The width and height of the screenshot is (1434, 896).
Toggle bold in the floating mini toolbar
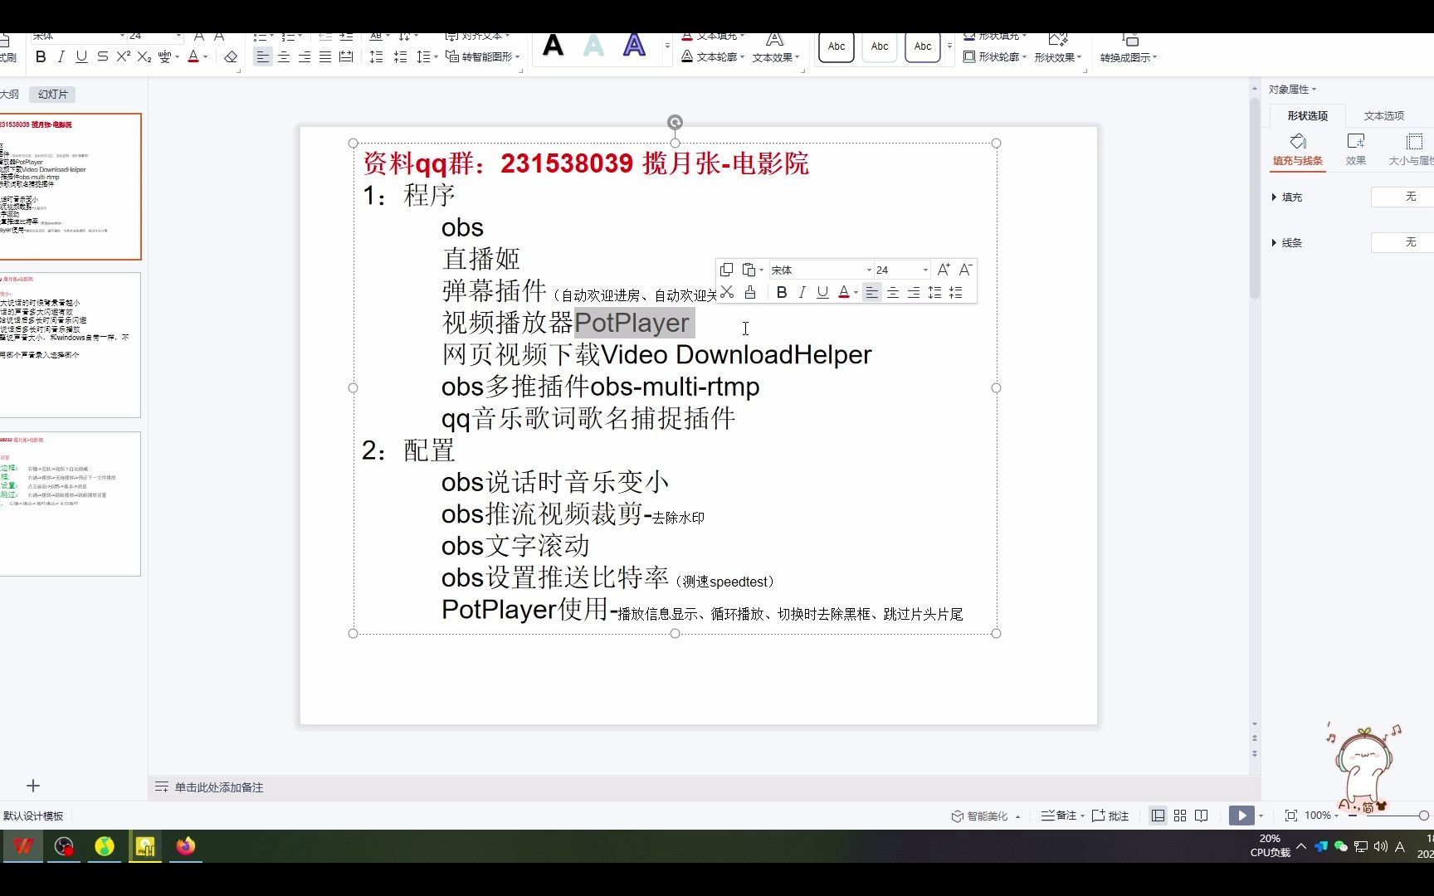(x=781, y=292)
